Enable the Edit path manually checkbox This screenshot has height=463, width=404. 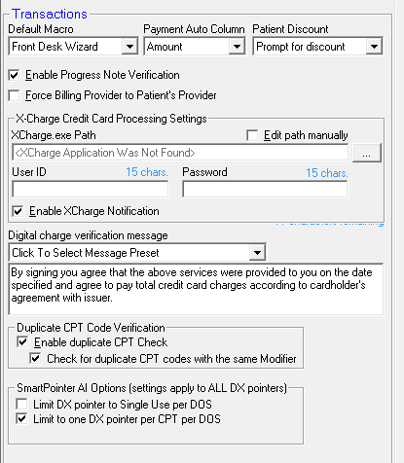pos(252,135)
